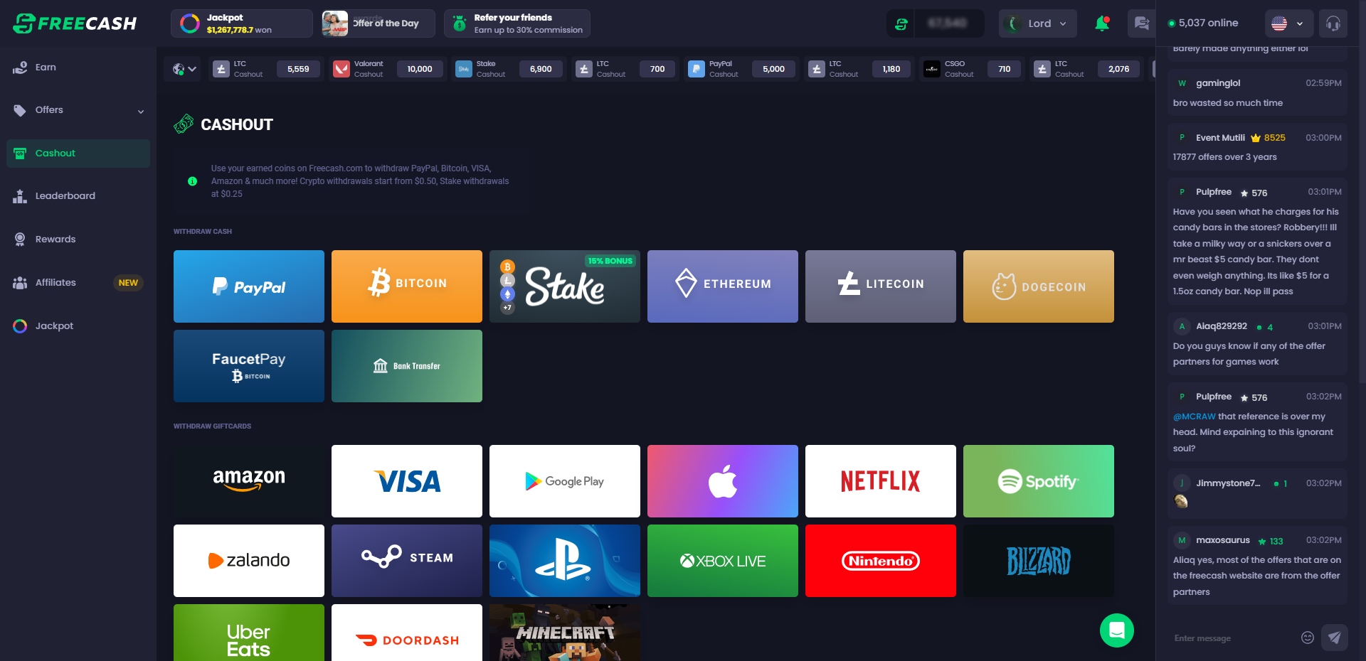Click Refer your friends banner
Image resolution: width=1366 pixels, height=661 pixels.
coord(517,23)
